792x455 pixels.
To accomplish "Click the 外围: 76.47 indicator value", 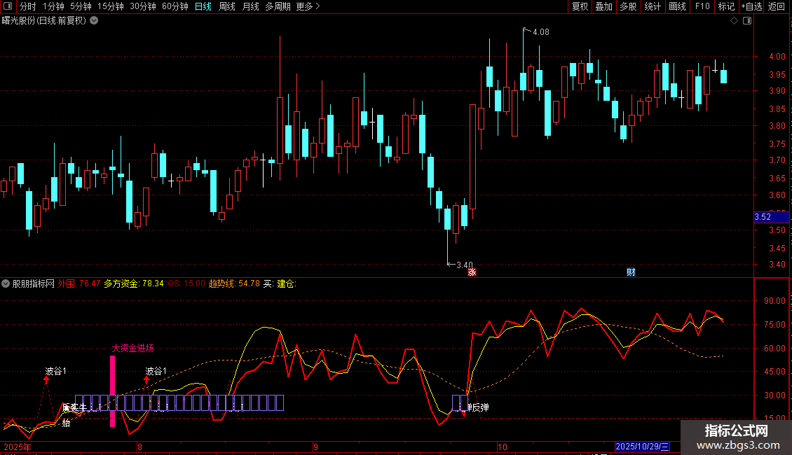I will coord(78,283).
